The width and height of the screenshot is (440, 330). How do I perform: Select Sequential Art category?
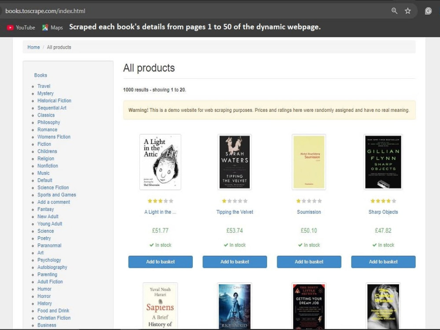pyautogui.click(x=52, y=108)
